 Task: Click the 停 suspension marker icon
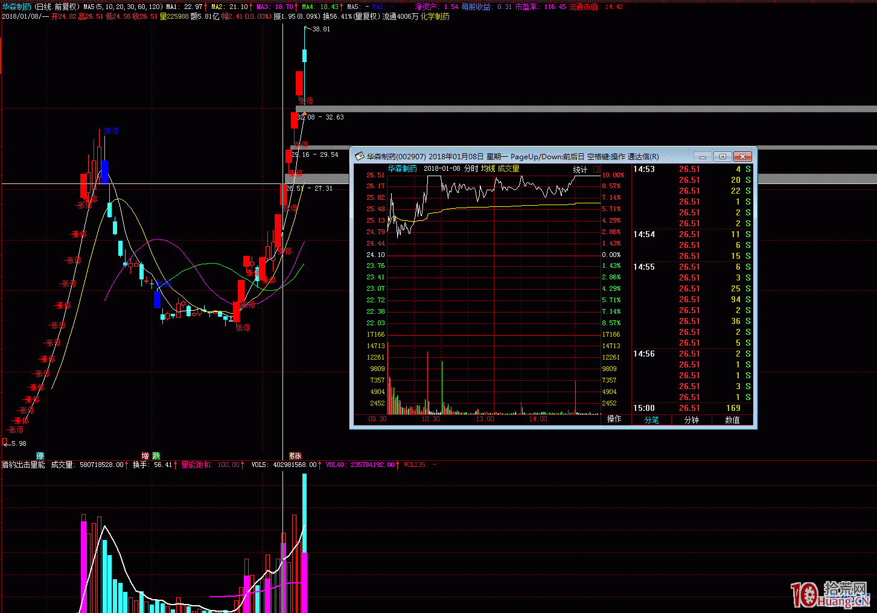click(40, 456)
